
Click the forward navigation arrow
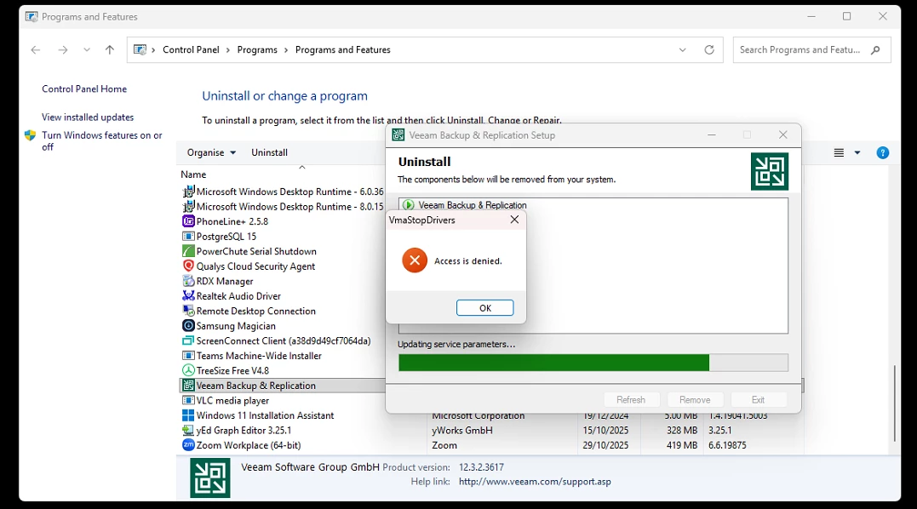[x=62, y=49]
